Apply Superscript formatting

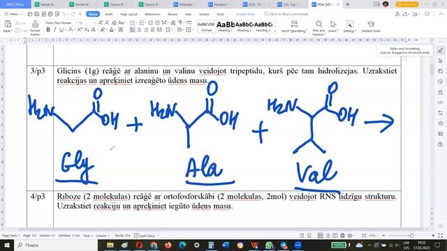(80, 29)
